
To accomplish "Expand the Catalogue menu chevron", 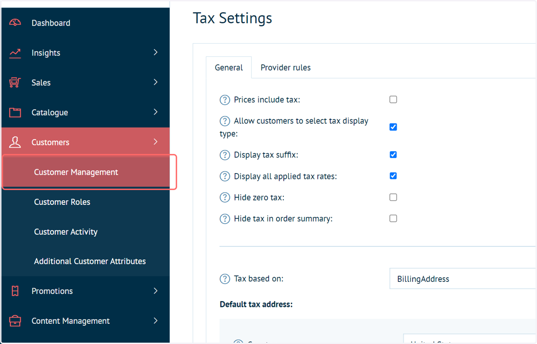I will click(155, 112).
